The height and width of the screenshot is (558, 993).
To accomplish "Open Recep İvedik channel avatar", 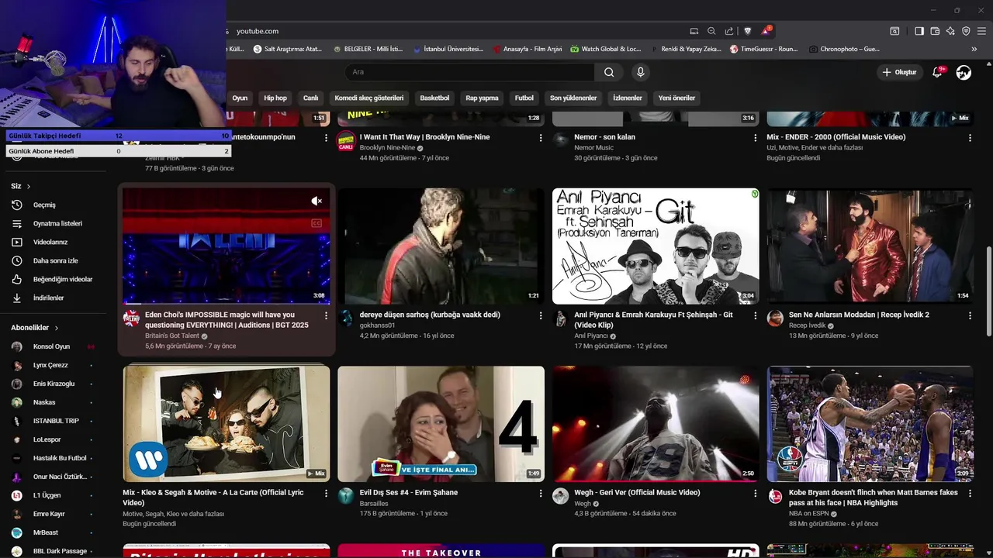I will tap(775, 319).
